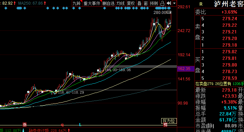Click the 预测 forecast button
Image resolution: width=244 pixels, height=132 pixels.
pos(154,3)
